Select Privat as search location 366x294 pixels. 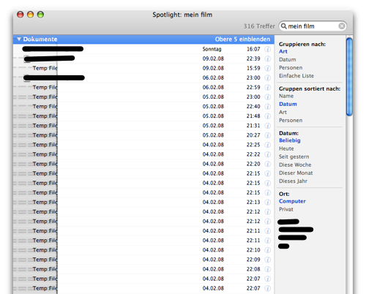coord(286,209)
